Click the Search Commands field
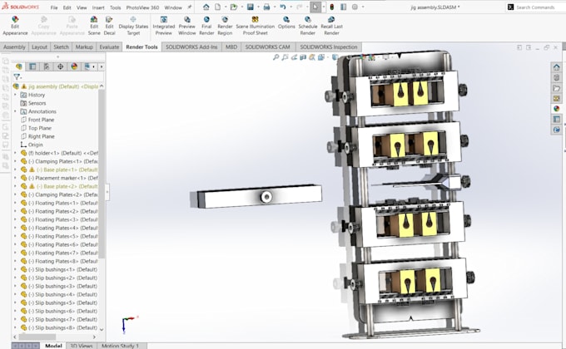The width and height of the screenshot is (566, 349). coord(535,7)
